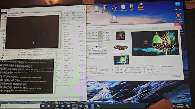The width and height of the screenshot is (195, 109).
Task: Click Invert selection in File Explorer ribbon
Action: (x=77, y=18)
